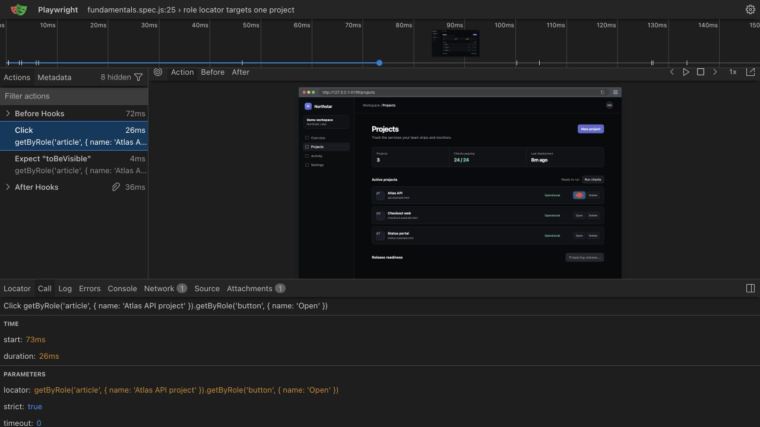The height and width of the screenshot is (427, 760).
Task: Click the New project button in snapshot
Action: (590, 129)
